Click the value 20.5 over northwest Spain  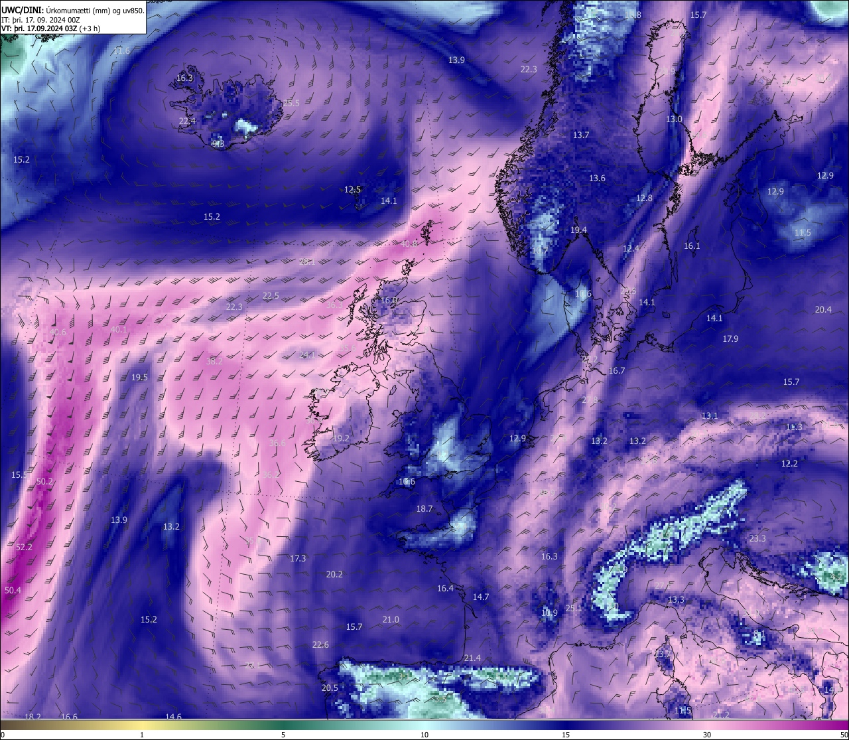coord(330,688)
